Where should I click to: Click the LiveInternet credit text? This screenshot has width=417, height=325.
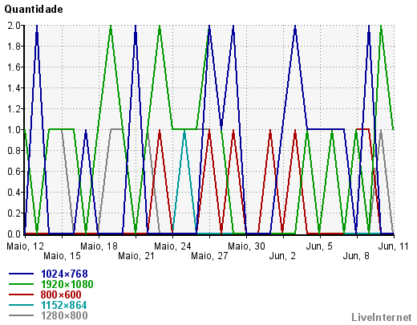(382, 317)
